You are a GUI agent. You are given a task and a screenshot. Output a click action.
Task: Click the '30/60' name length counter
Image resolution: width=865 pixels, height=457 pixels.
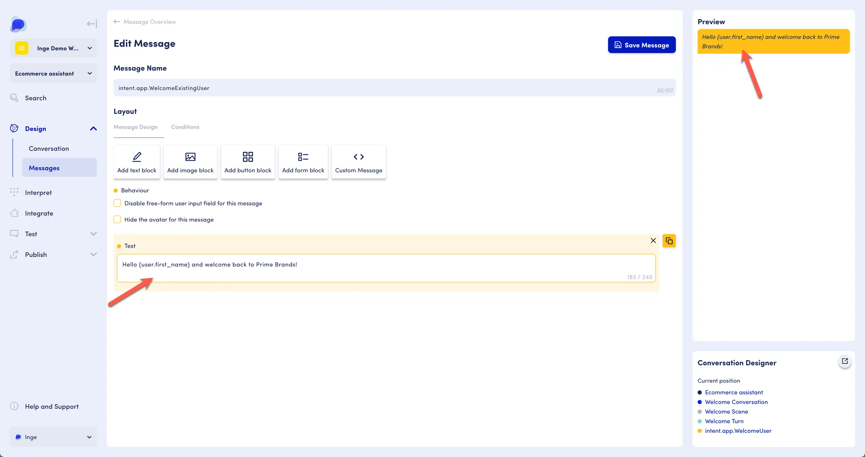pyautogui.click(x=664, y=90)
